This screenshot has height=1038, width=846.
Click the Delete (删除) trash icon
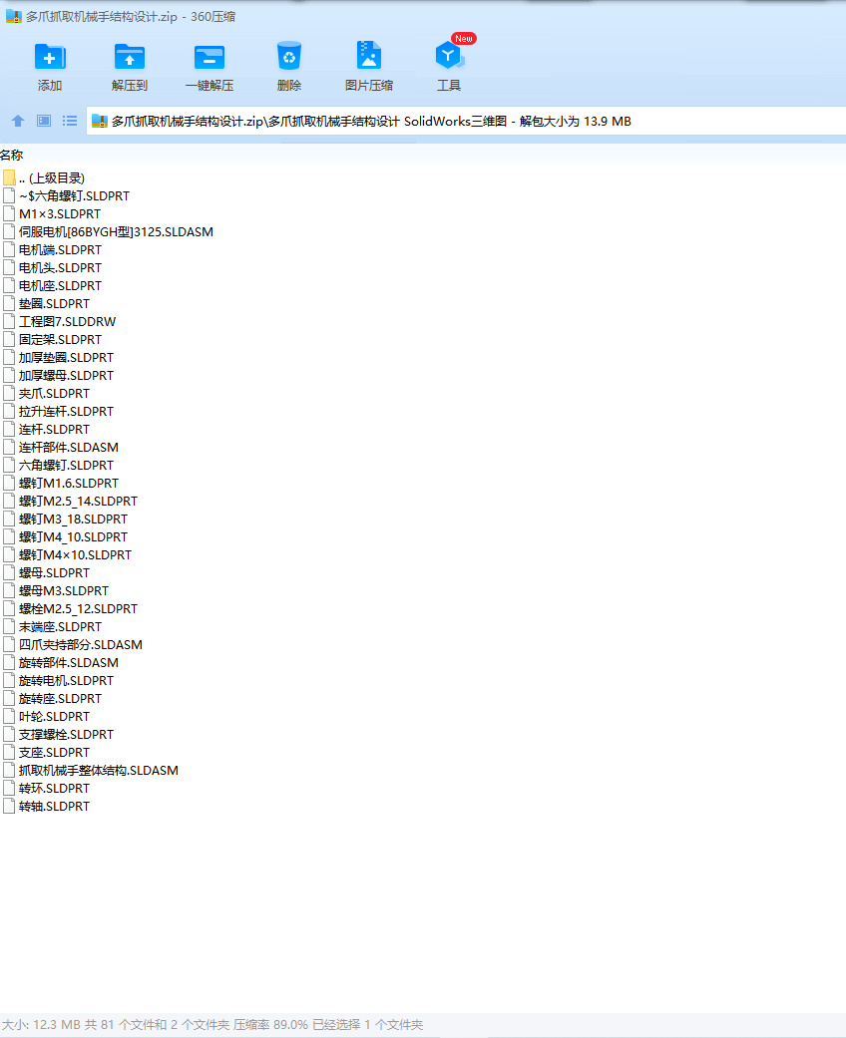point(289,57)
